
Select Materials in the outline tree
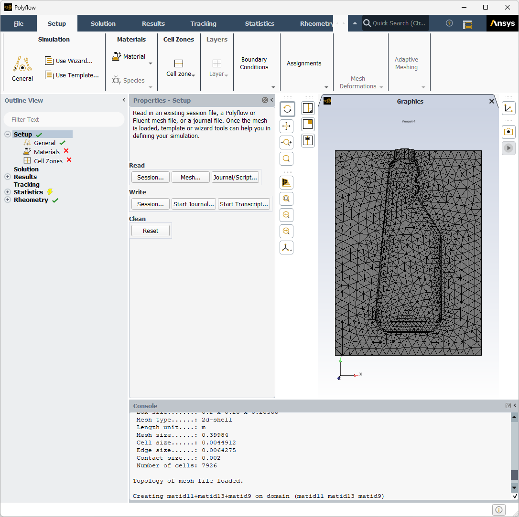tap(47, 152)
